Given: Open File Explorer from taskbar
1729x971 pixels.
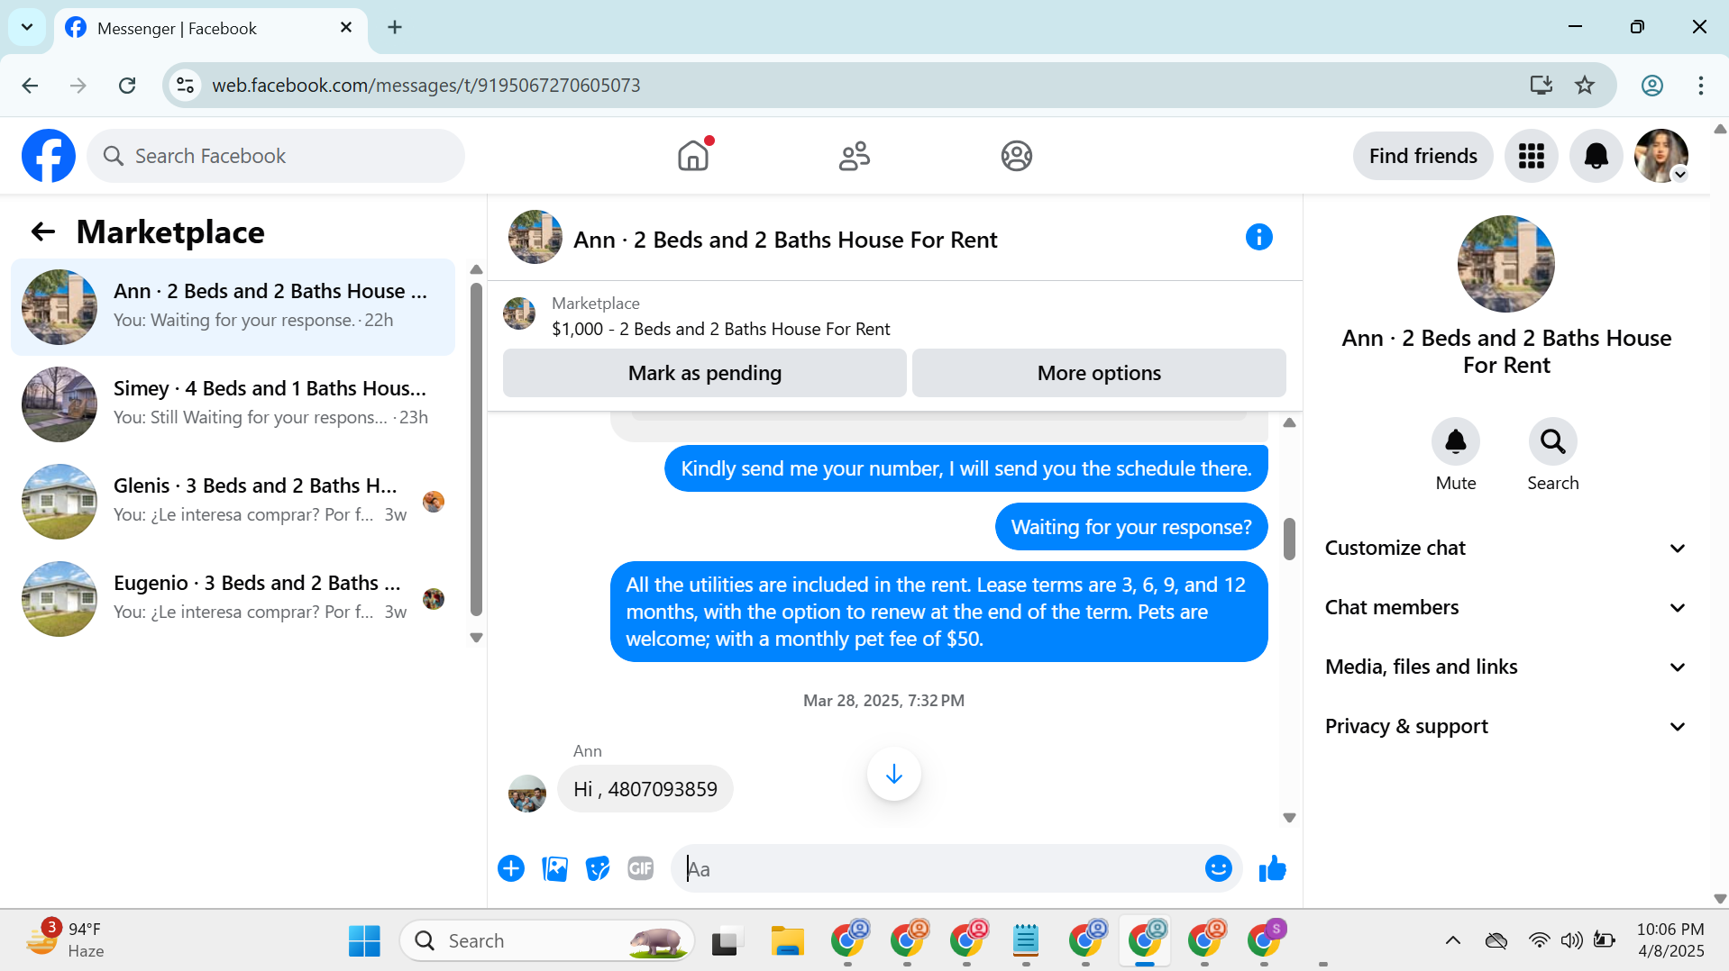Looking at the screenshot, I should tap(787, 940).
